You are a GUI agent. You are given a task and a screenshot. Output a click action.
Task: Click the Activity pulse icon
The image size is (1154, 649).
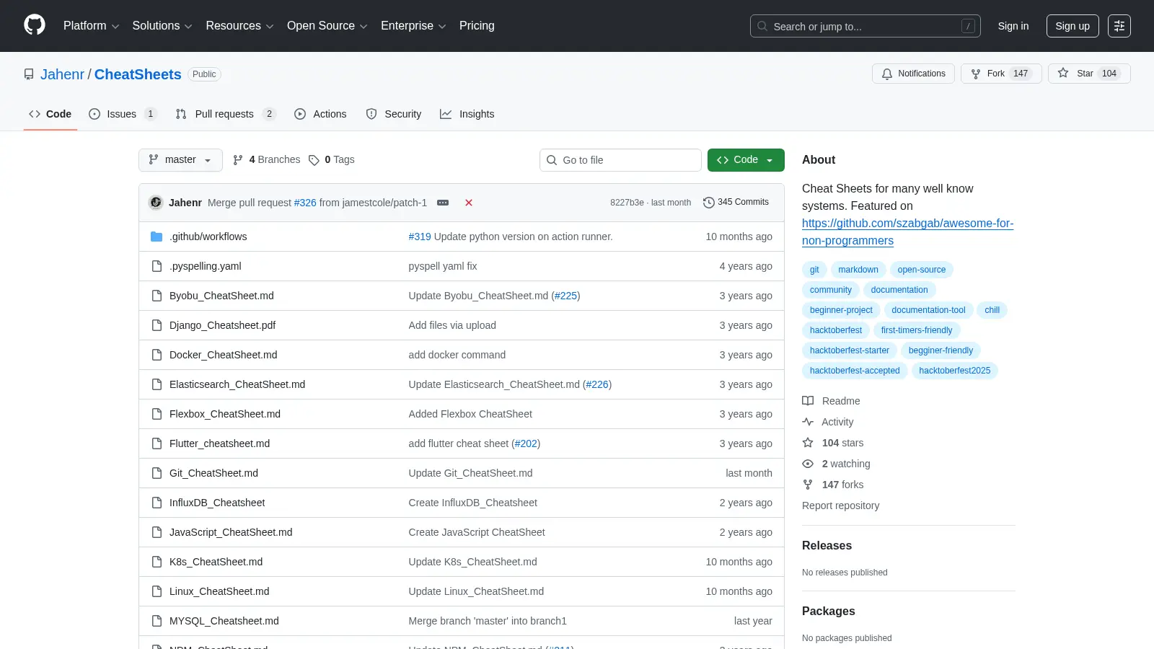(x=808, y=422)
